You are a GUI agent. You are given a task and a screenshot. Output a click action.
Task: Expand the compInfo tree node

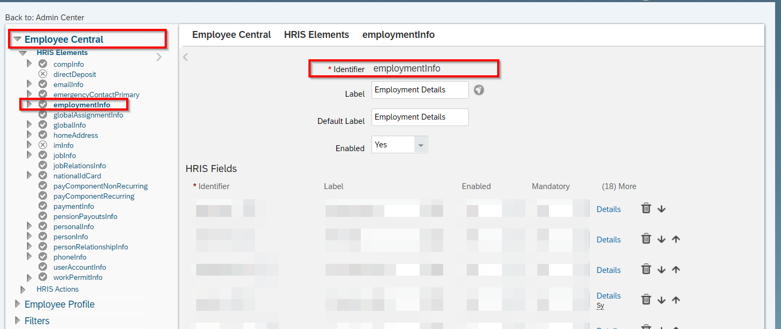pos(29,64)
